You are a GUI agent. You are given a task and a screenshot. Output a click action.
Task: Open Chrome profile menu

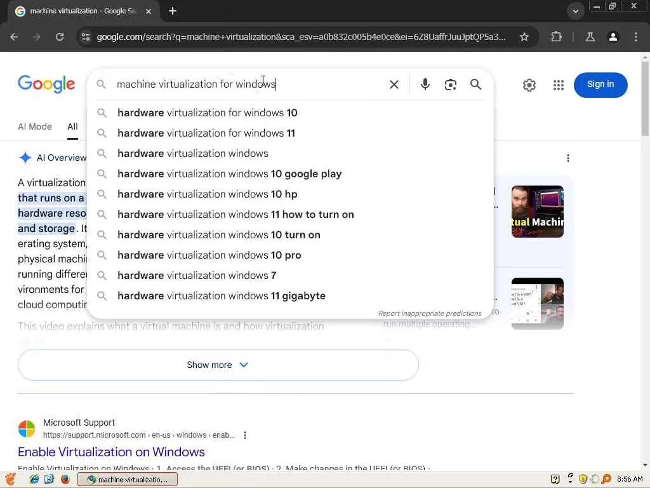pyautogui.click(x=613, y=37)
